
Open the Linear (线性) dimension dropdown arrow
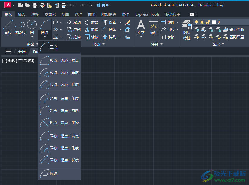177,23
